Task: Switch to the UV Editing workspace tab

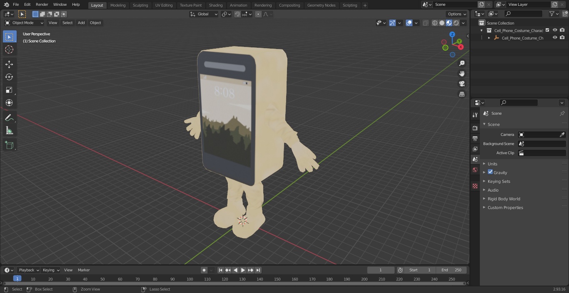Action: point(164,5)
